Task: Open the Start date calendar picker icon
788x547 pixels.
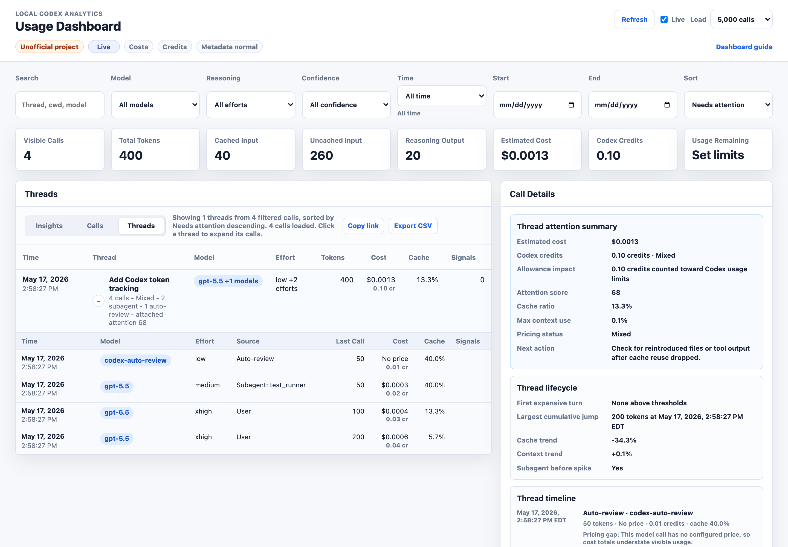Action: click(x=571, y=105)
